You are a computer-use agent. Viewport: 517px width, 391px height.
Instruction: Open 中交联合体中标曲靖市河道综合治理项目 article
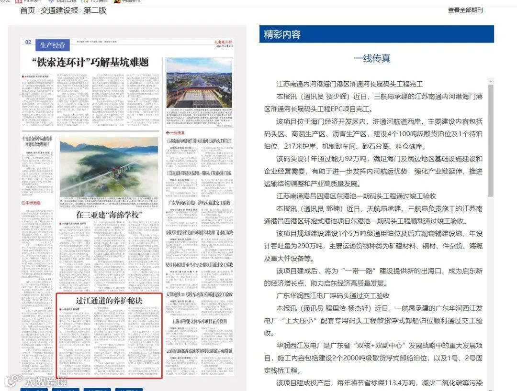click(x=37, y=141)
